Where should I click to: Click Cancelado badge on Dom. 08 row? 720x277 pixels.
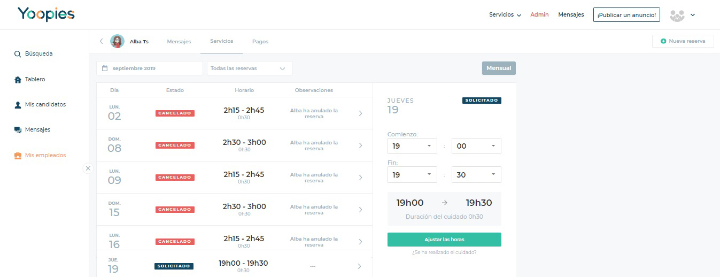(175, 145)
